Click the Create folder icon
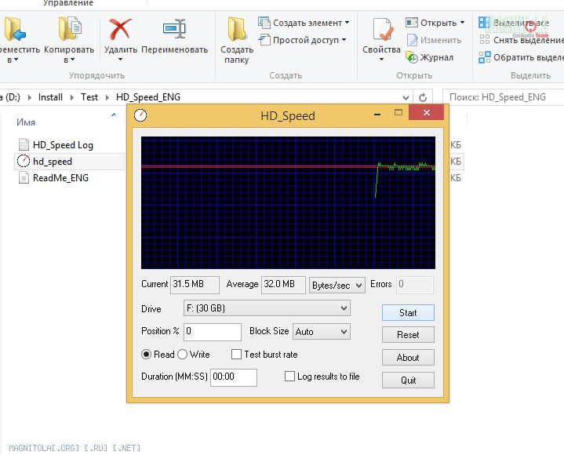The image size is (564, 455). [x=237, y=29]
